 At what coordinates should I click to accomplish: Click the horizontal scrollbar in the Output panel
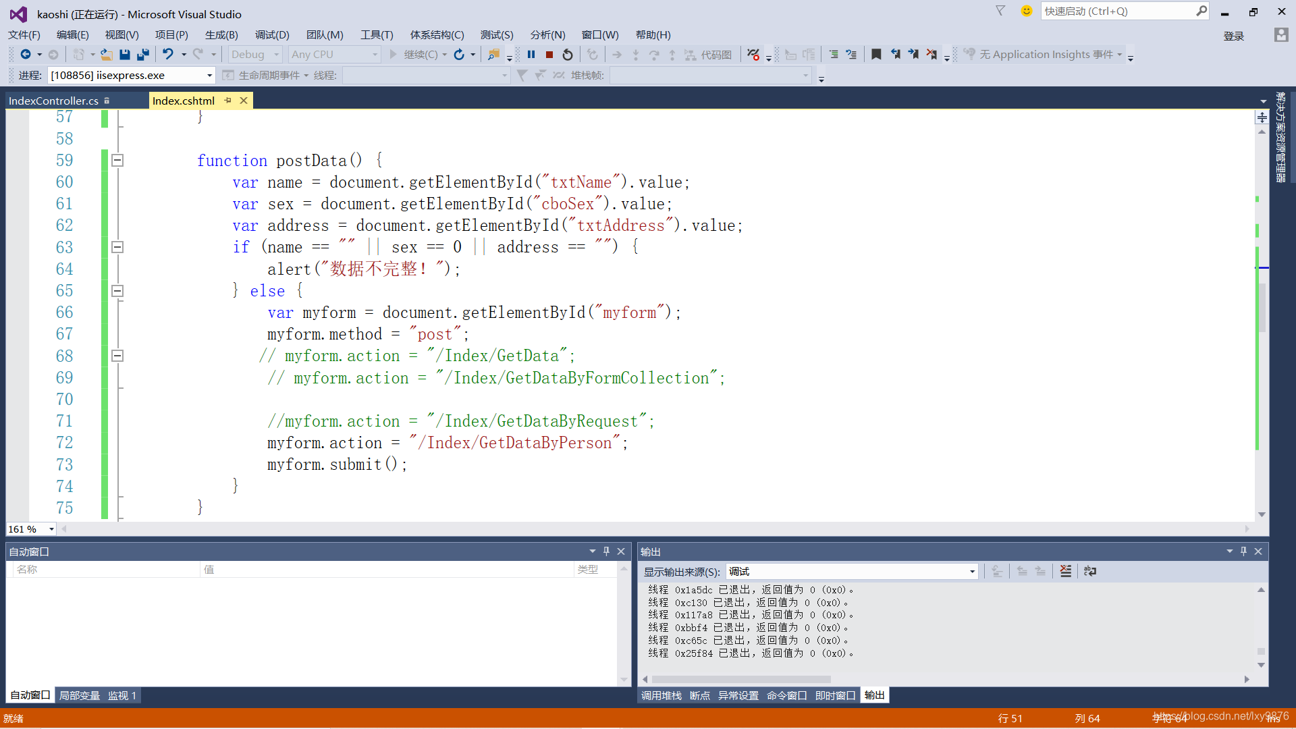742,680
